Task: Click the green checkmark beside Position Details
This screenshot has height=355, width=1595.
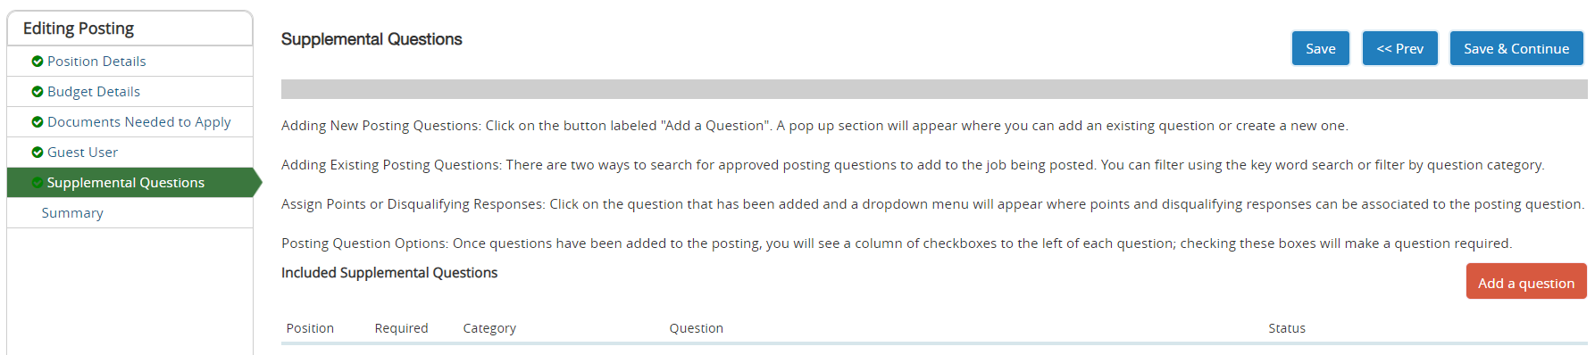Action: click(x=38, y=62)
